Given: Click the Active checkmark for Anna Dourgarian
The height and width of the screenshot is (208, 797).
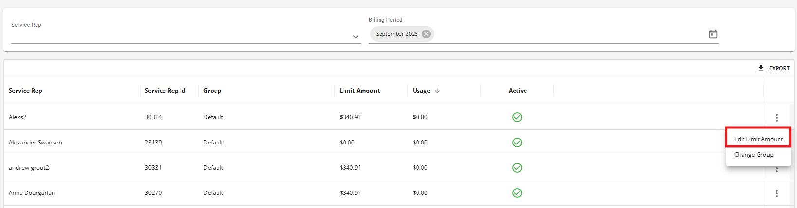Looking at the screenshot, I should tap(517, 193).
